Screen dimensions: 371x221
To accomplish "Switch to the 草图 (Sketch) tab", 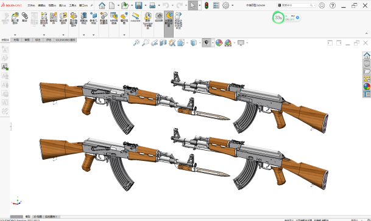I will click(x=27, y=40).
